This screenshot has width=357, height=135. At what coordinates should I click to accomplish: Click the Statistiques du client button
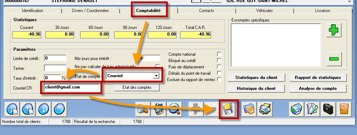[256, 78]
